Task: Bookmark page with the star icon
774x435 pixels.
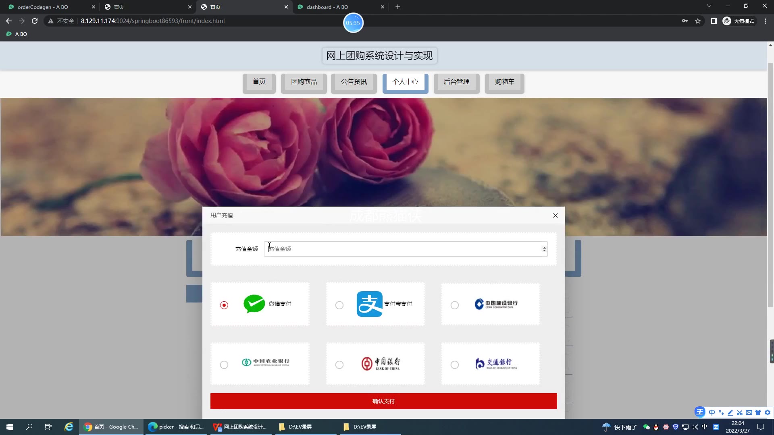Action: [698, 21]
